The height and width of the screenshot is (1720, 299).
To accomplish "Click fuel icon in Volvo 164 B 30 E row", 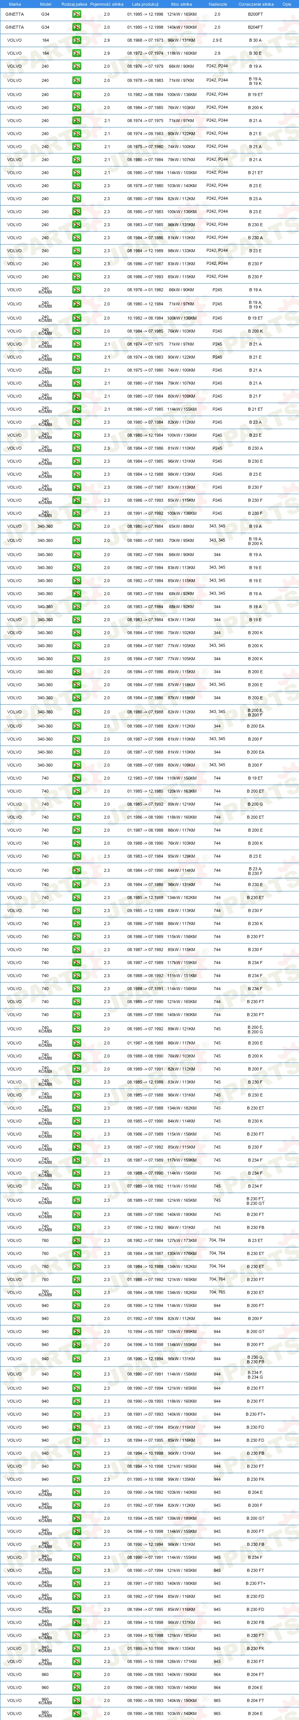I will pyautogui.click(x=77, y=54).
